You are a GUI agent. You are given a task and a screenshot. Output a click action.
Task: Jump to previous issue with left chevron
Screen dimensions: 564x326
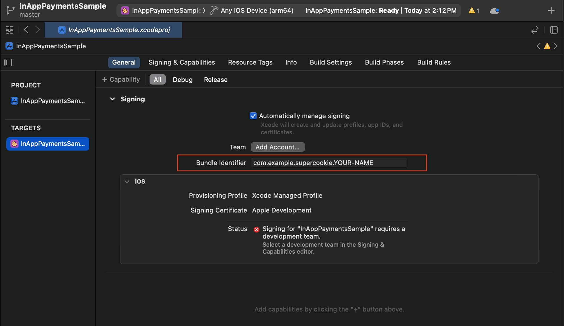click(x=538, y=46)
